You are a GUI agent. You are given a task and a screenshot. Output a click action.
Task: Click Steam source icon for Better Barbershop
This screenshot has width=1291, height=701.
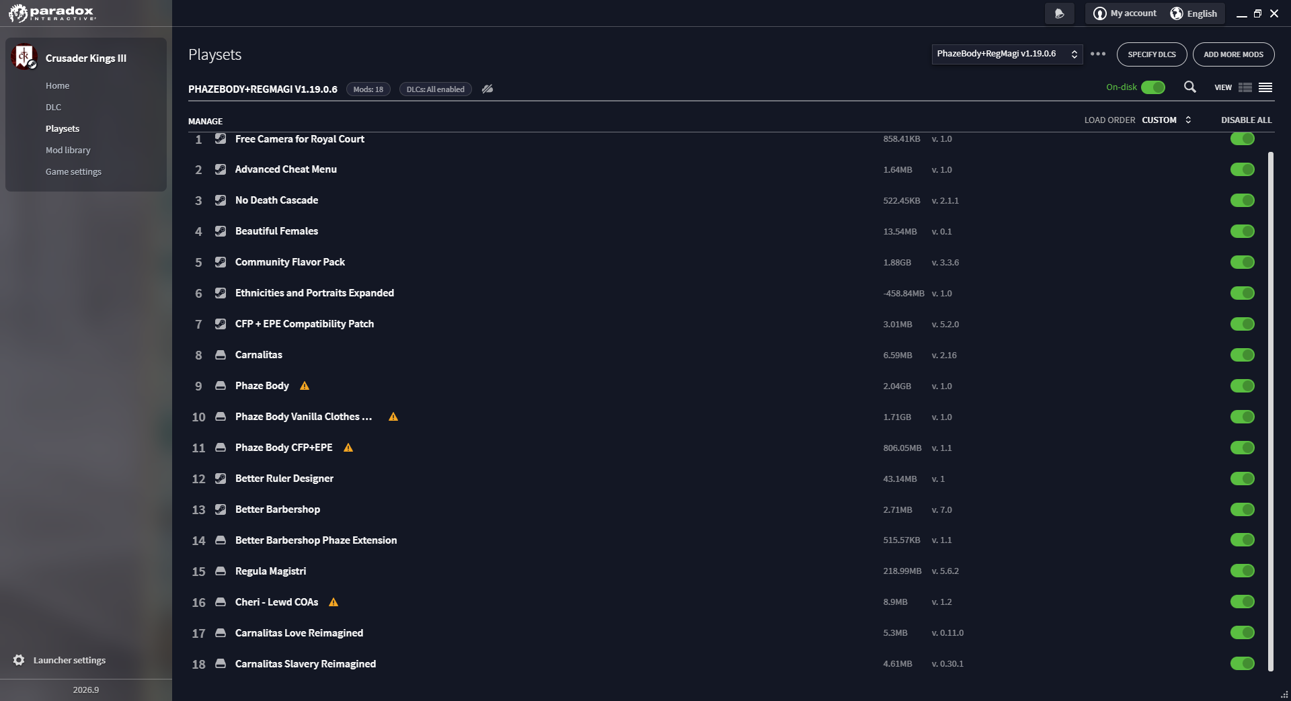(221, 509)
